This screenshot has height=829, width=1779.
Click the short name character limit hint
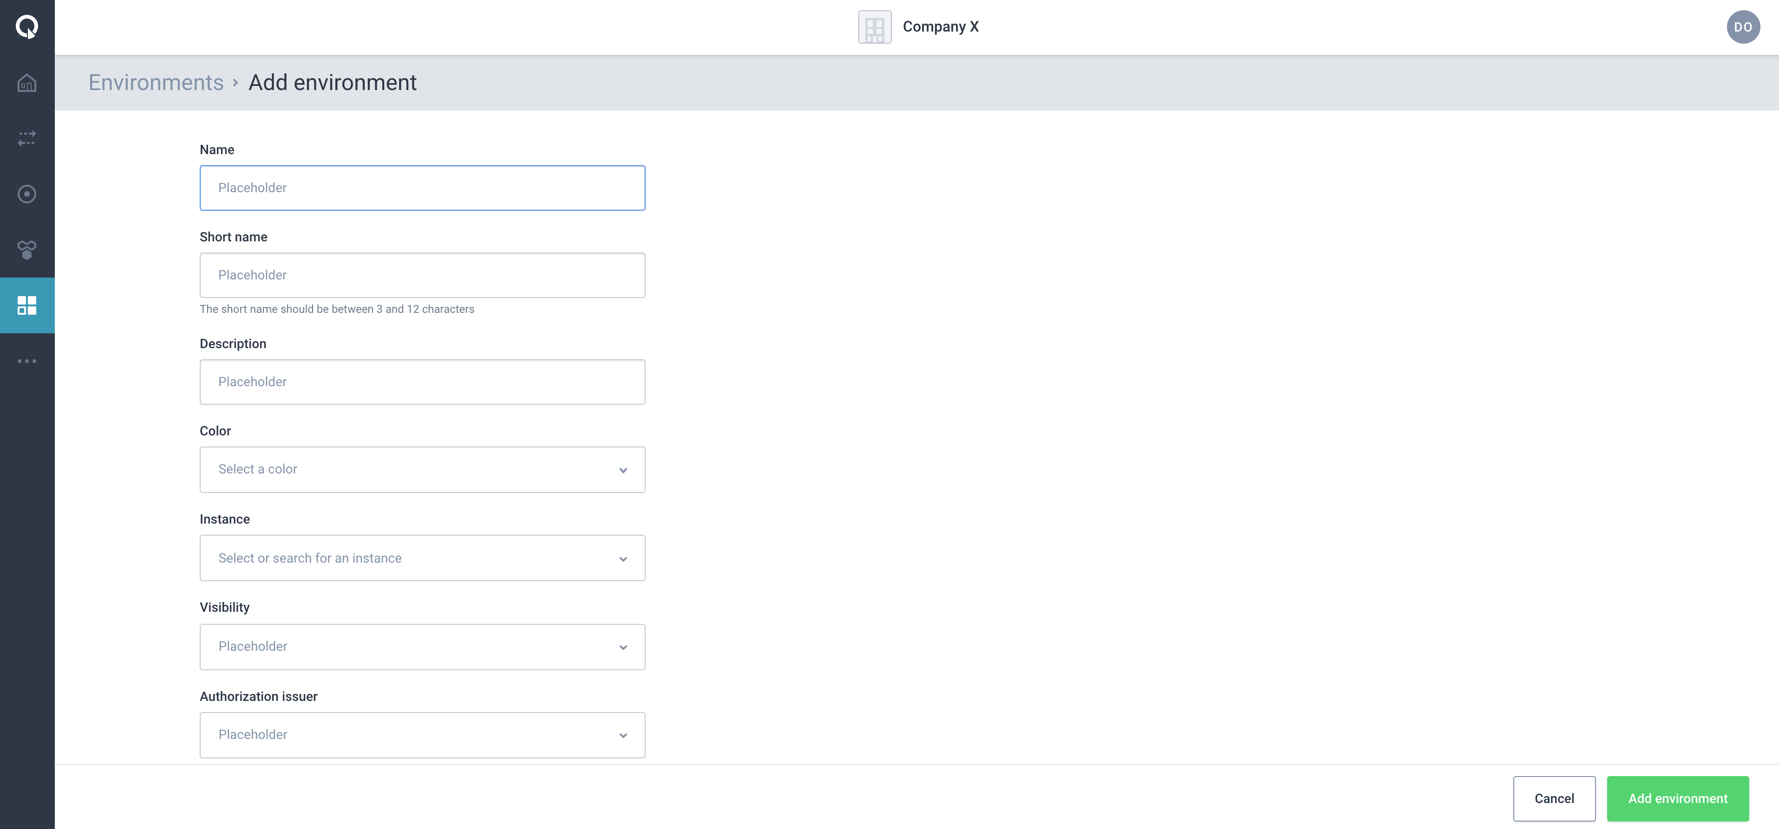tap(337, 309)
